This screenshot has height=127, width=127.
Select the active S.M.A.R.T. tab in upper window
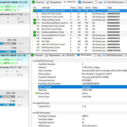70,2
